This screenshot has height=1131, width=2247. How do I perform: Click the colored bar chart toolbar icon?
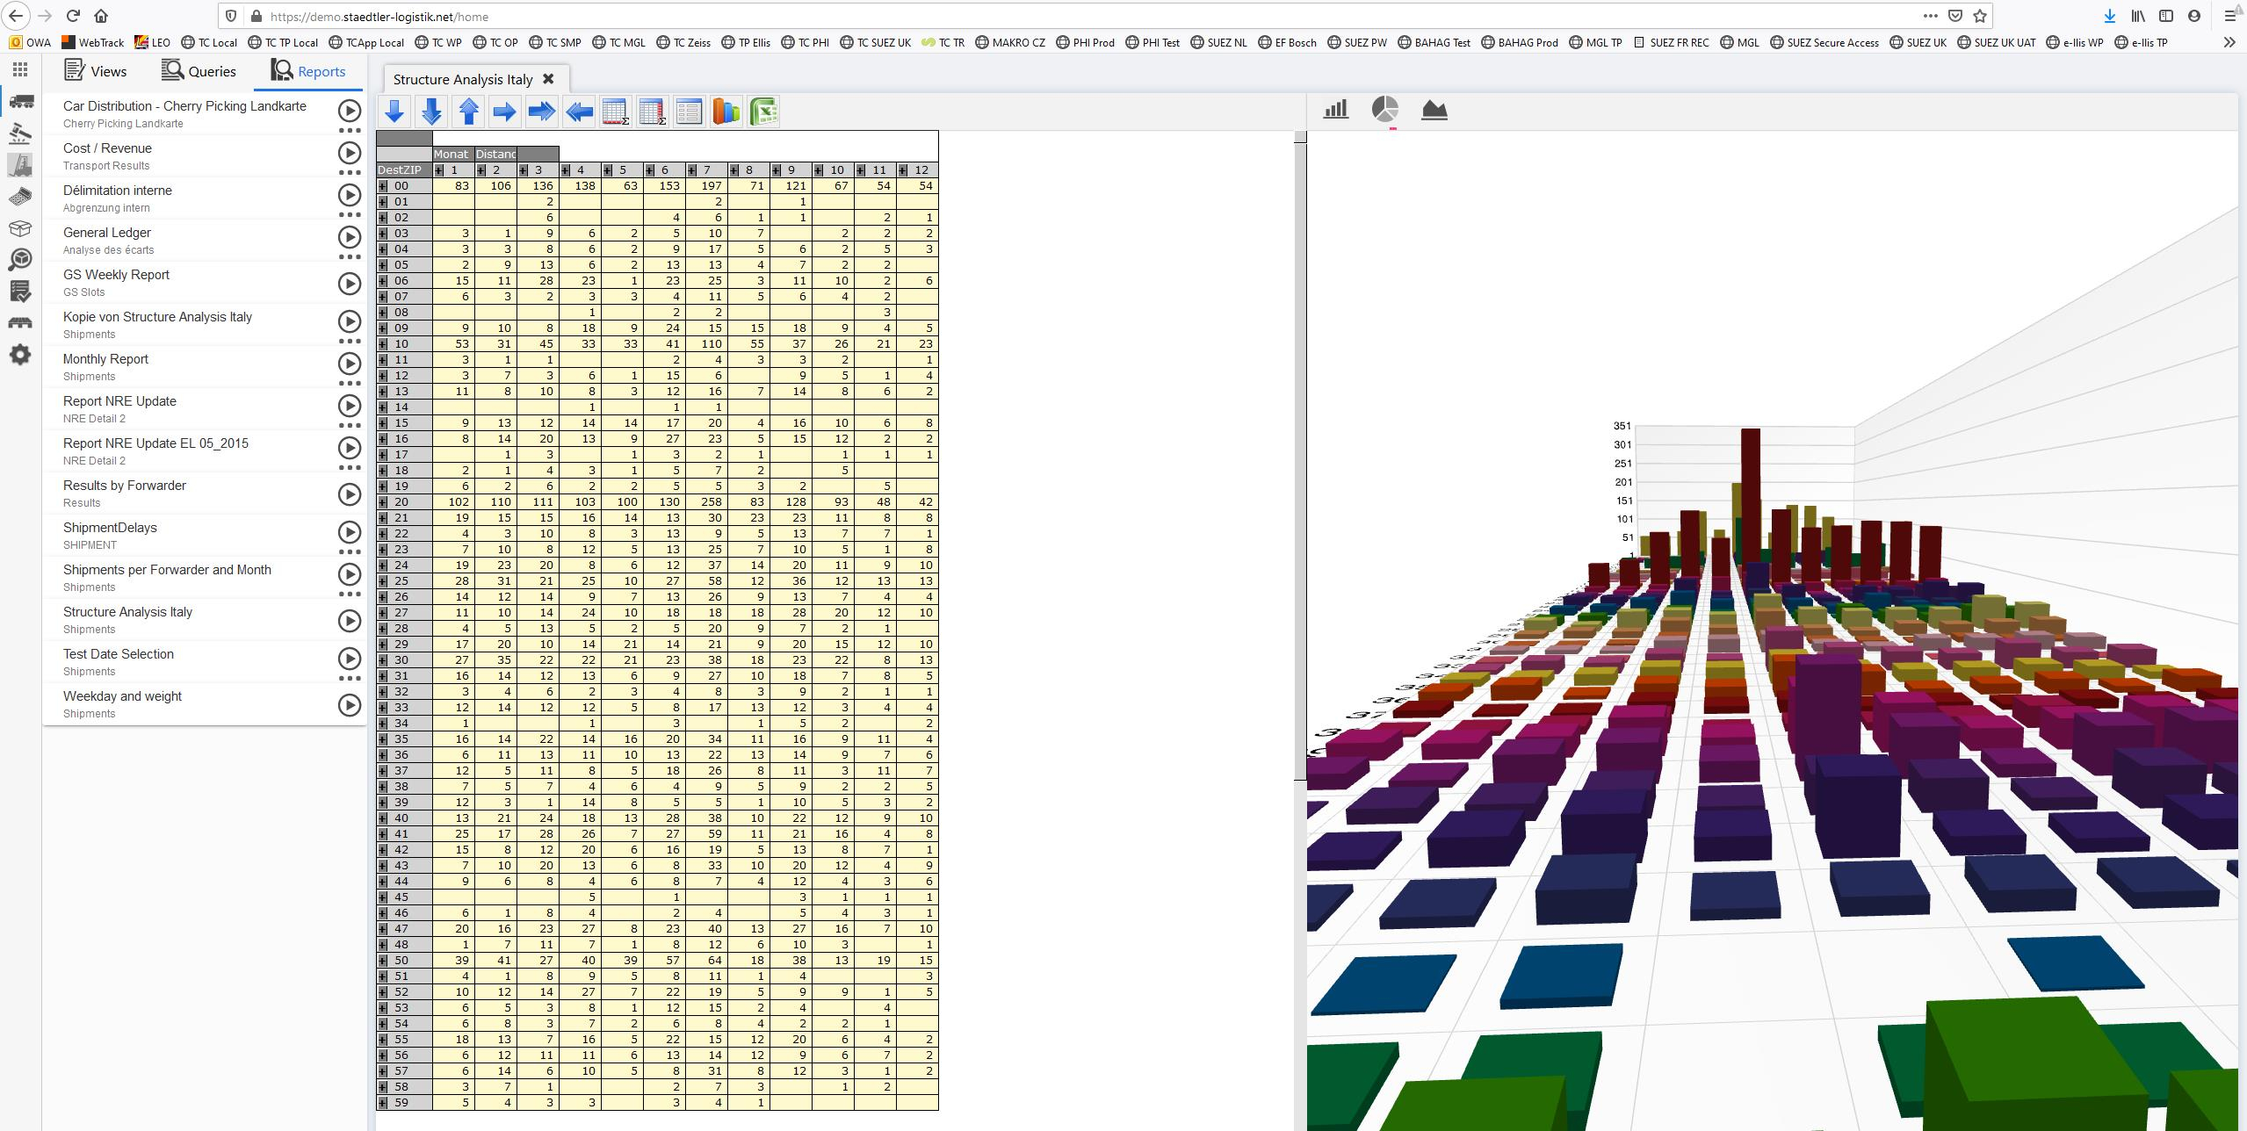tap(726, 112)
